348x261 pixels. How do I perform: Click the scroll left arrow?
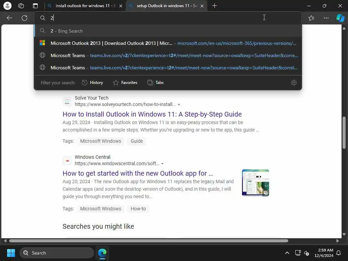coord(5,241)
